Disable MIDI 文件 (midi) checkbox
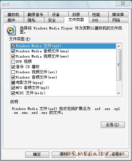The height and width of the screenshot is (161, 132). tap(13, 93)
